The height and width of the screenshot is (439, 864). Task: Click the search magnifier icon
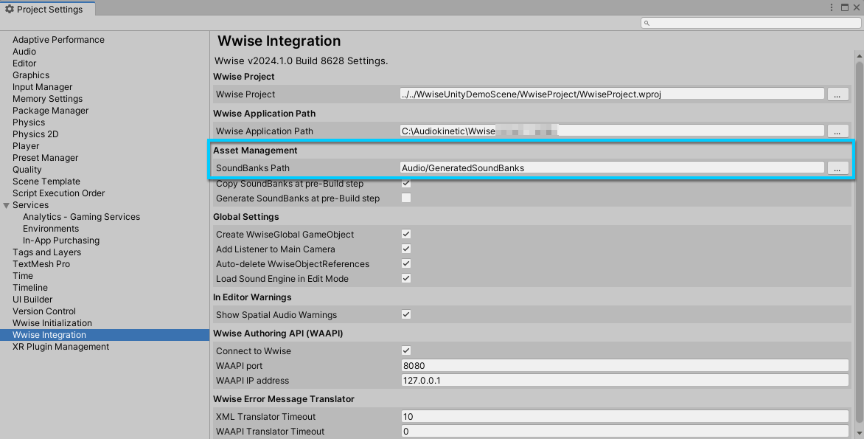[647, 23]
